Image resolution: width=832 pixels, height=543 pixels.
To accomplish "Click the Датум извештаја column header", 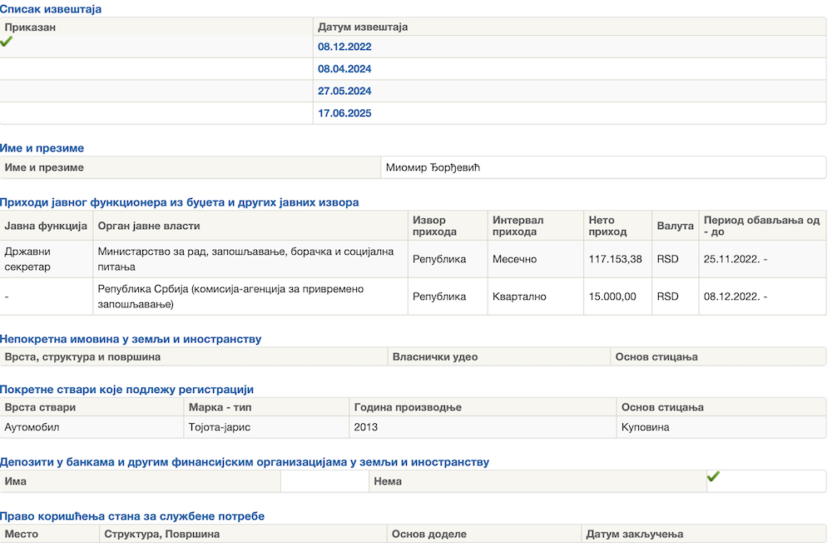I will tap(363, 27).
